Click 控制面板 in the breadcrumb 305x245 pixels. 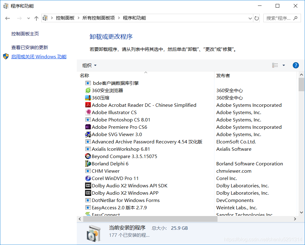point(65,18)
